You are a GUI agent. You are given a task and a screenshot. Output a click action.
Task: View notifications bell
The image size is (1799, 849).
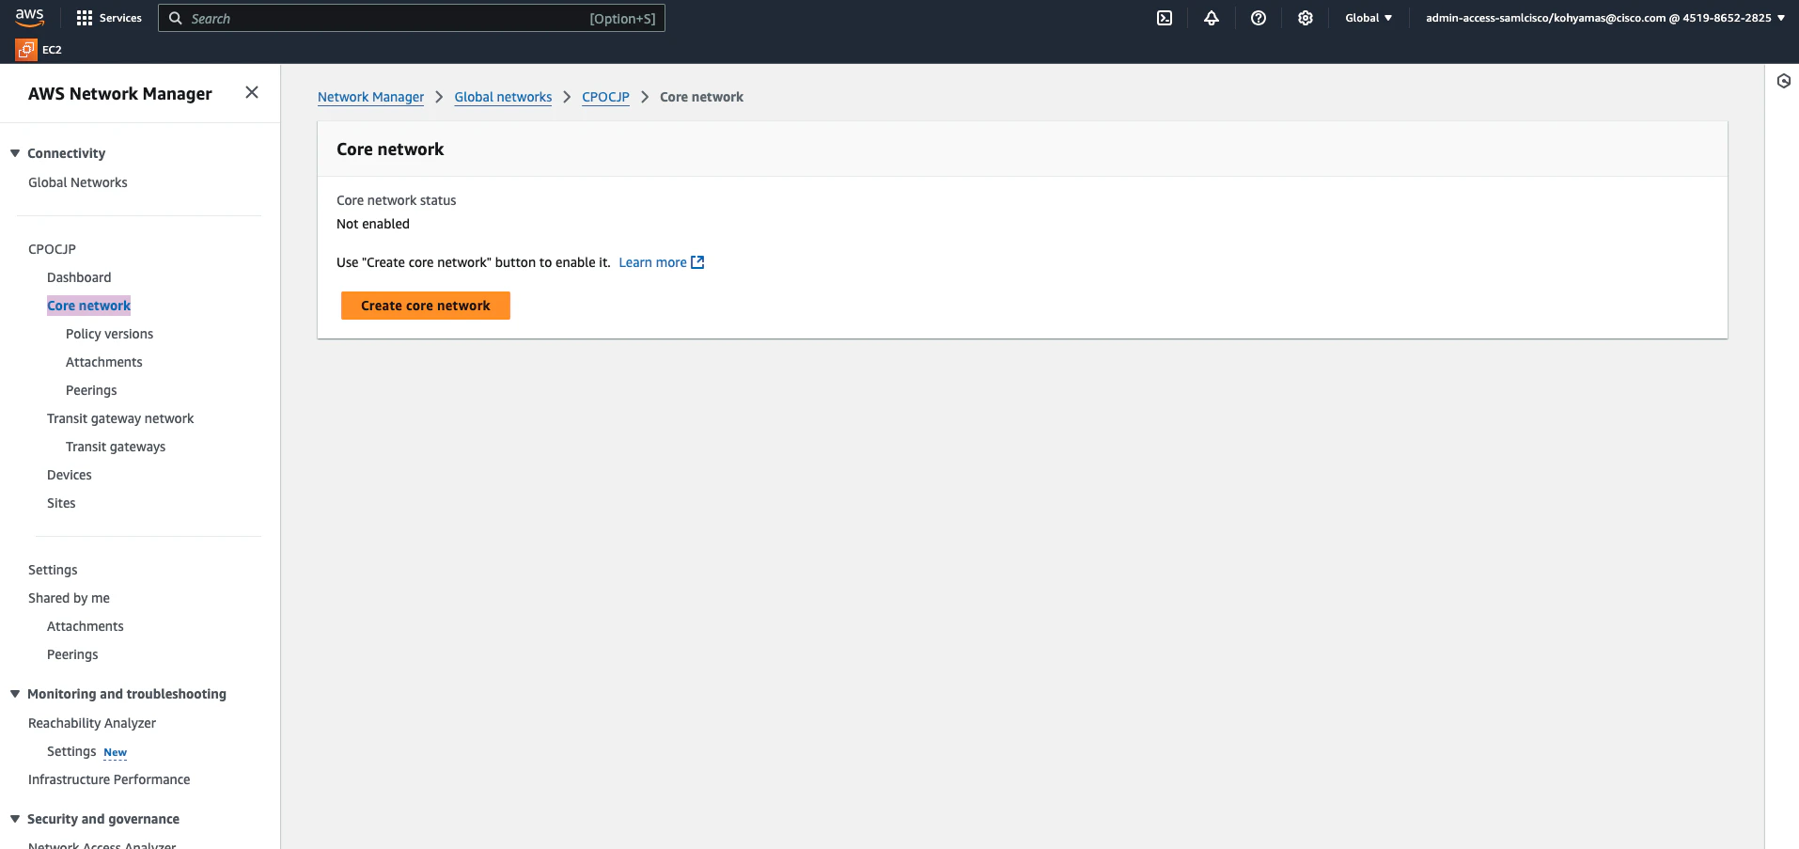pos(1212,18)
